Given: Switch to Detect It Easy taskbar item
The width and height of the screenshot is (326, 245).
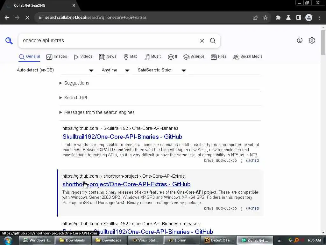Looking at the screenshot, I should [218, 241].
